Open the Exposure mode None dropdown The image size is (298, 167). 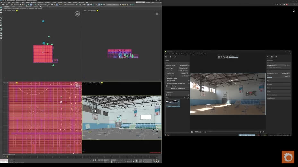pyautogui.click(x=185, y=76)
